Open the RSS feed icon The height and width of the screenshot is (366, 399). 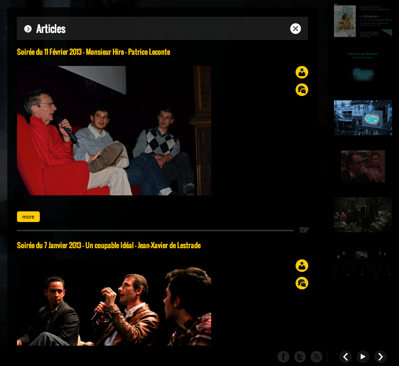coord(316,357)
